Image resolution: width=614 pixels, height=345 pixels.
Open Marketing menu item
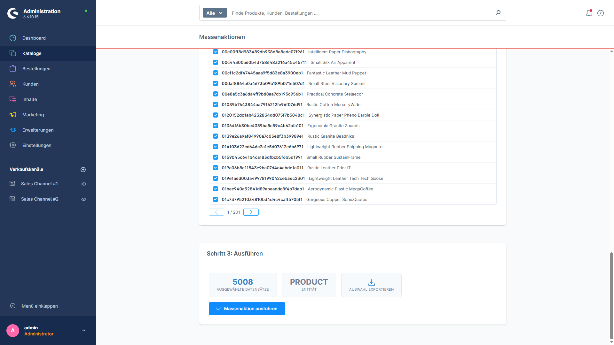click(x=48, y=115)
